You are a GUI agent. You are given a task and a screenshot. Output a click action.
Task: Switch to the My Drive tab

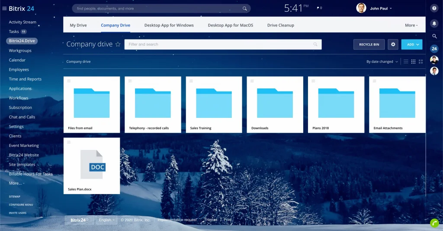pyautogui.click(x=78, y=25)
